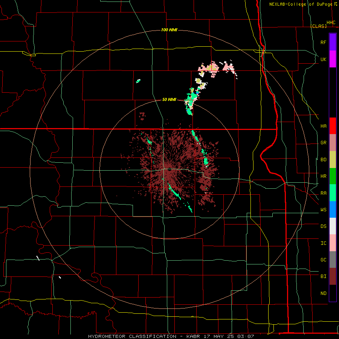Click the UK legend label
This screenshot has width=339, height=339.
[323, 59]
